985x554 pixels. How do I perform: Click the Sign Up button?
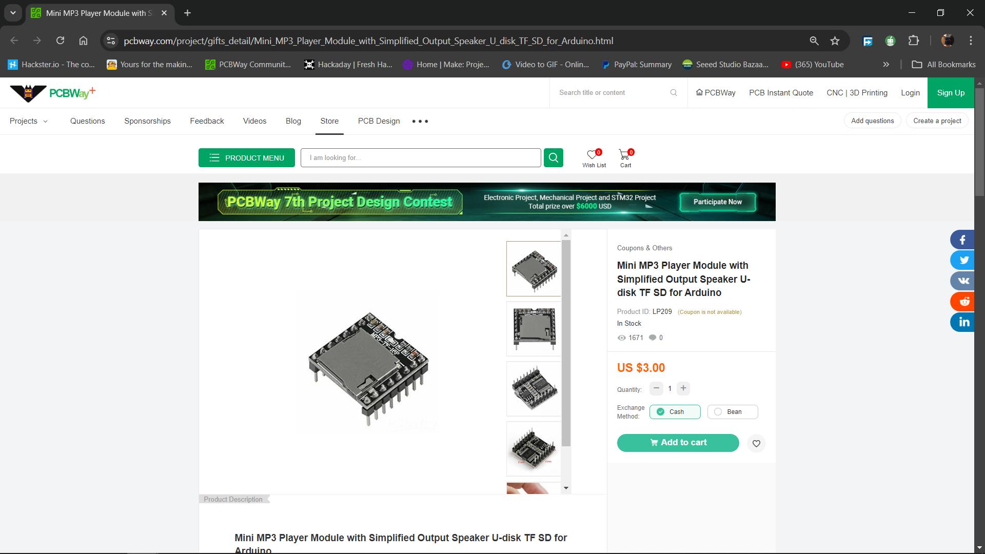[x=951, y=93]
